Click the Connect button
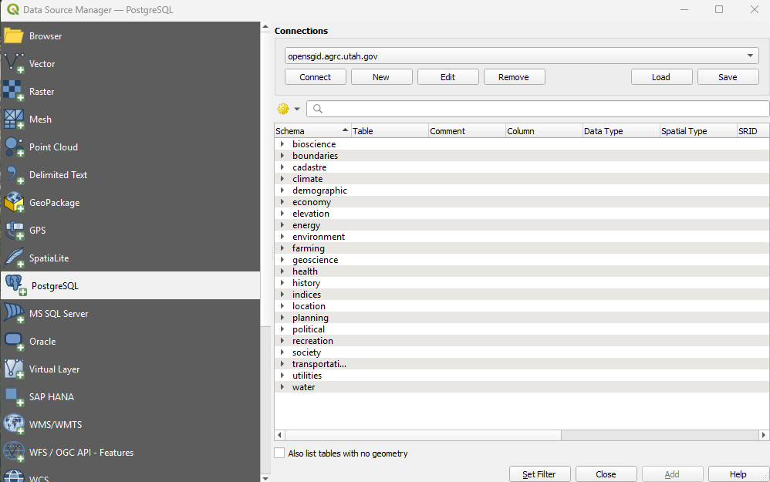The image size is (770, 482). (x=316, y=77)
